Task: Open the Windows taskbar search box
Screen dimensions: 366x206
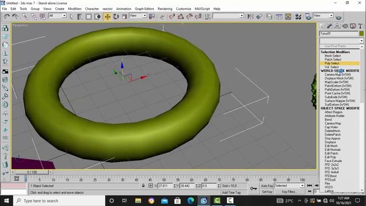Action: [59, 201]
